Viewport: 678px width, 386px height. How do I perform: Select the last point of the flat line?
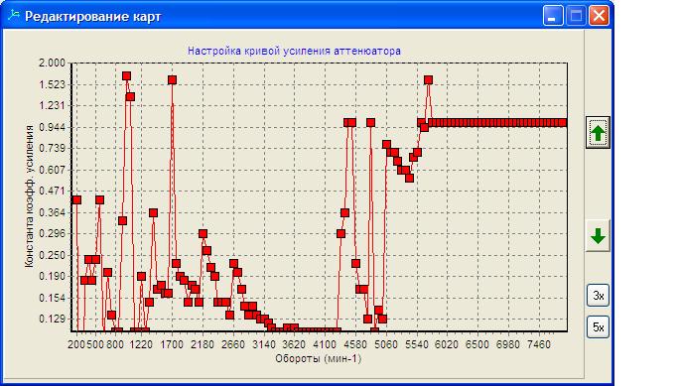(562, 123)
